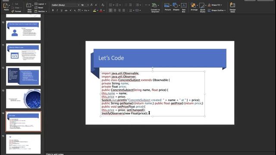
Task: Click the Reset slide button
Action: coord(39,8)
